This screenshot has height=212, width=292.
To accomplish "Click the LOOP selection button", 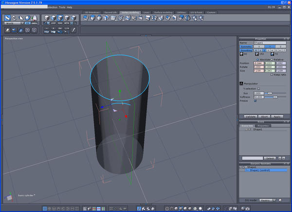I will (54, 22).
